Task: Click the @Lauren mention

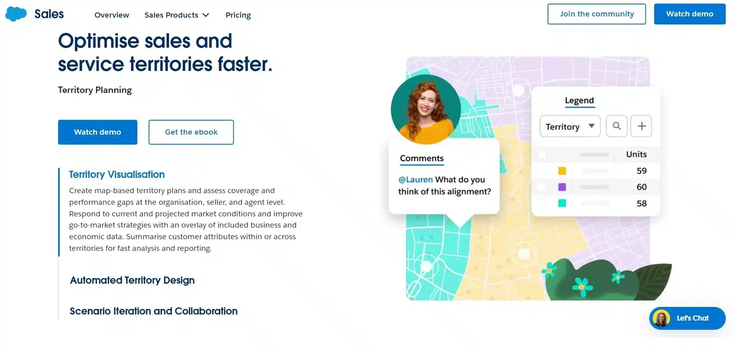Action: [x=416, y=180]
